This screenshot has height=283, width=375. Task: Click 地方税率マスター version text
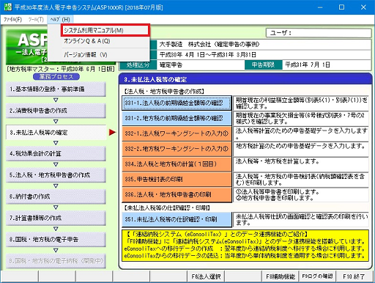pos(61,69)
